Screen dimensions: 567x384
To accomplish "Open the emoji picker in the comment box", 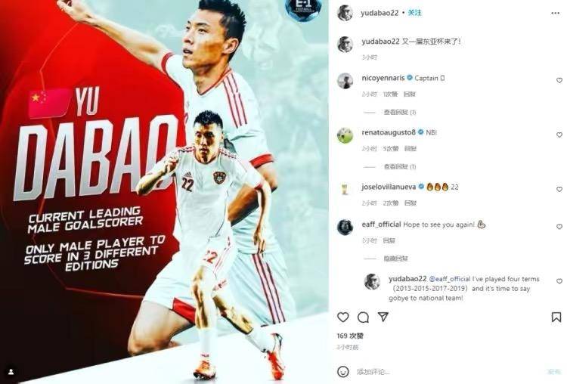I will (x=342, y=371).
